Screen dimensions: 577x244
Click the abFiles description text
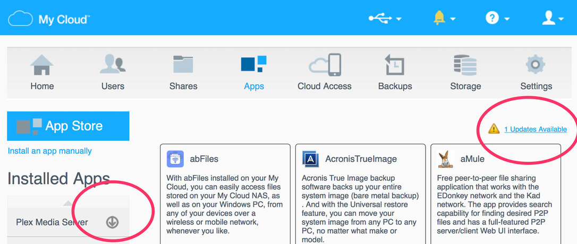[x=225, y=204]
